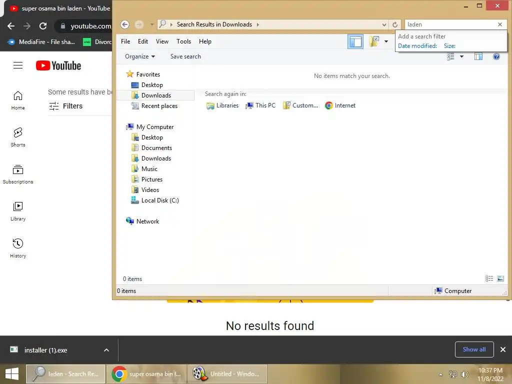Click Save search button

pos(185,56)
